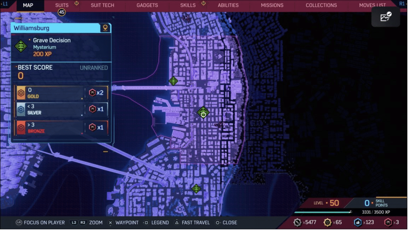Click the L3 stick button icon

point(19,223)
